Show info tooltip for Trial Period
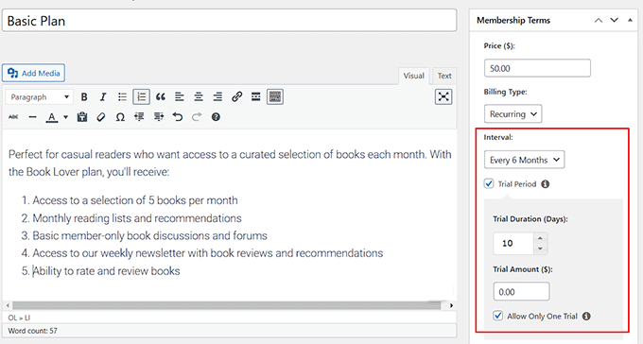643x344 pixels. 545,184
